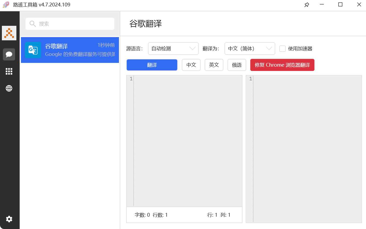Viewport: 366px width, 229px height.
Task: Select the 谷歌翻译 list entry
Action: (70, 50)
